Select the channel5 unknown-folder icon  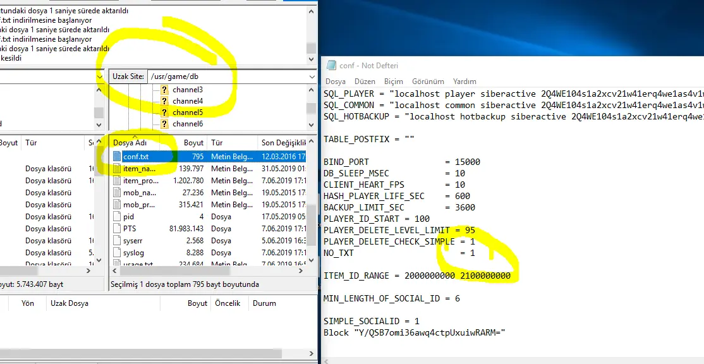tap(165, 112)
